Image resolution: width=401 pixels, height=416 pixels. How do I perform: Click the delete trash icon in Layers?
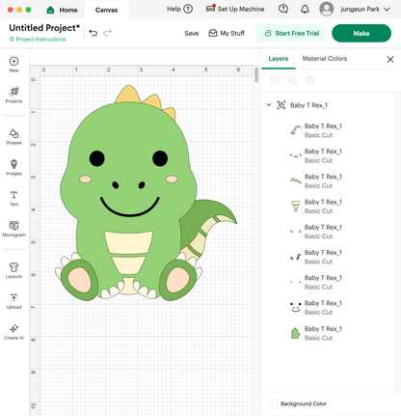(x=310, y=80)
